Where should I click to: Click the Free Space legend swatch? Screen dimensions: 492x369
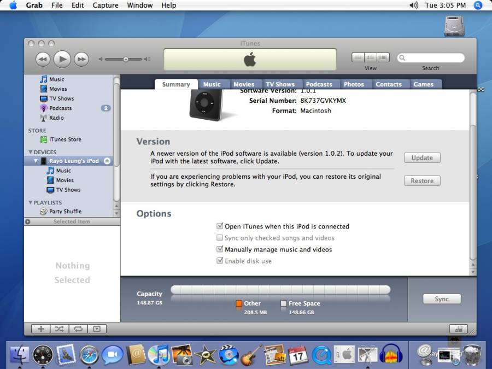point(284,303)
